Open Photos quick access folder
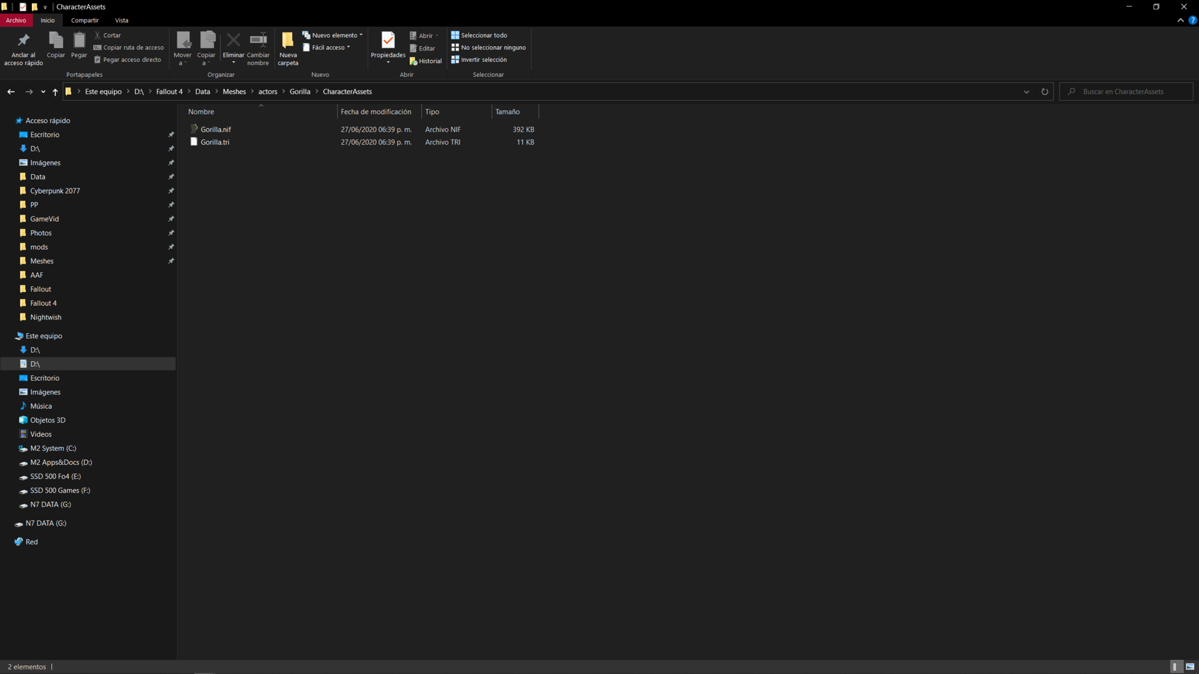 (41, 233)
